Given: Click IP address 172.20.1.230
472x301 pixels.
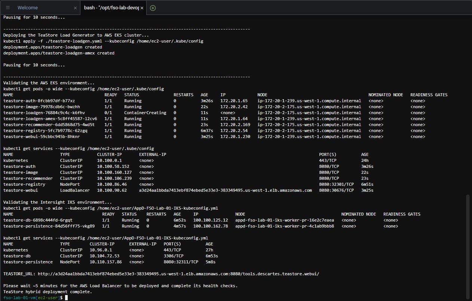Looking at the screenshot, I should pyautogui.click(x=235, y=137).
